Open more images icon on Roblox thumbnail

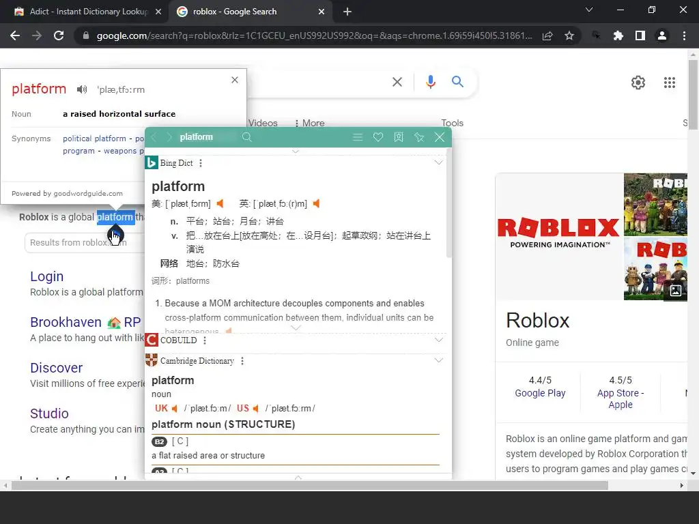point(675,291)
